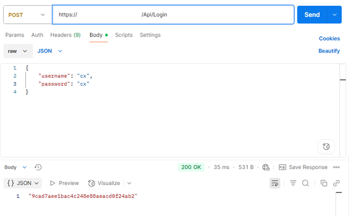Click the "username" key in request body
The height and width of the screenshot is (216, 356).
click(x=54, y=76)
